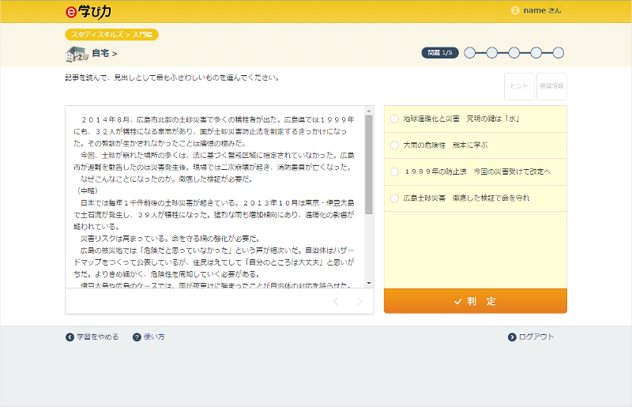The width and height of the screenshot is (632, 407).
Task: Choose the answer 広島土砂災害 徹底した検証で命を守れ
Action: [x=395, y=198]
